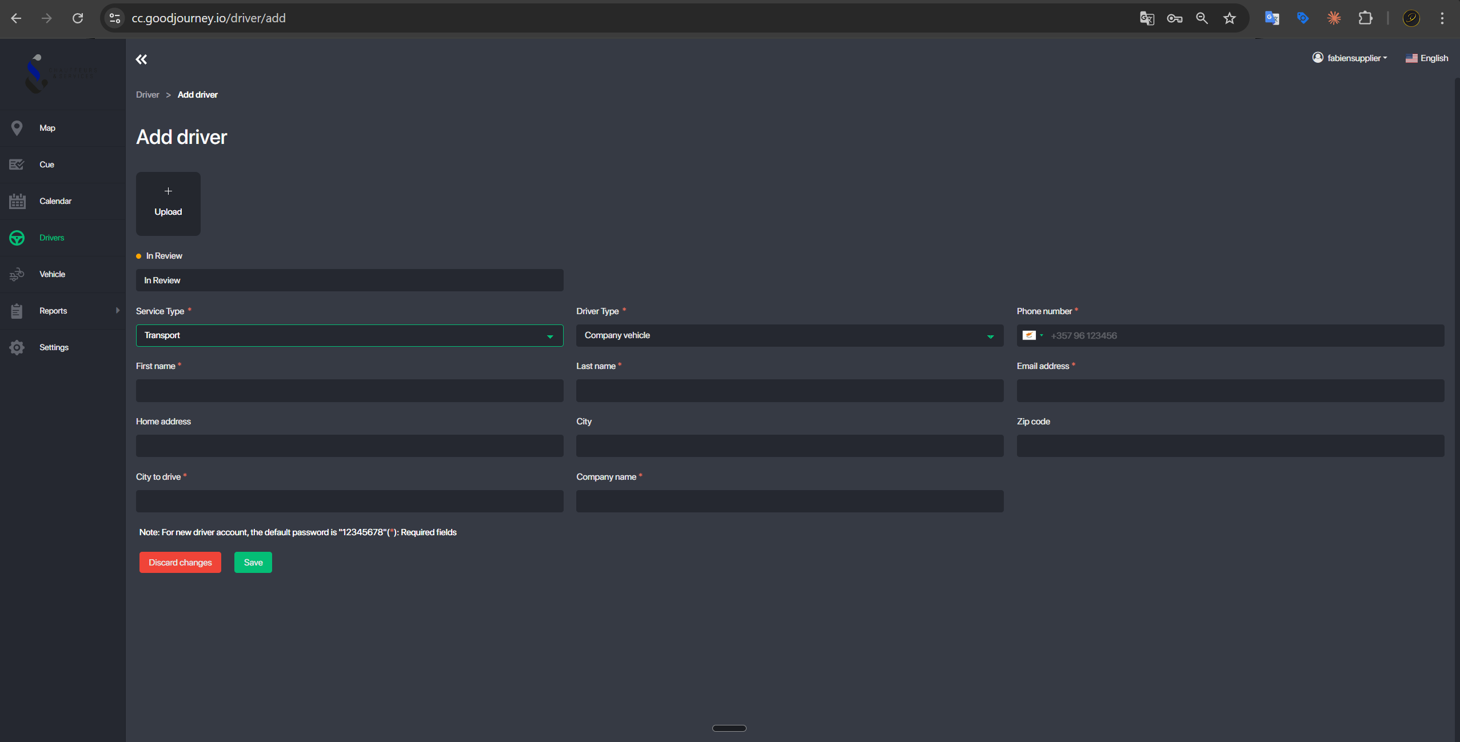Image resolution: width=1460 pixels, height=742 pixels.
Task: Click the City to drive input field
Action: click(x=349, y=501)
